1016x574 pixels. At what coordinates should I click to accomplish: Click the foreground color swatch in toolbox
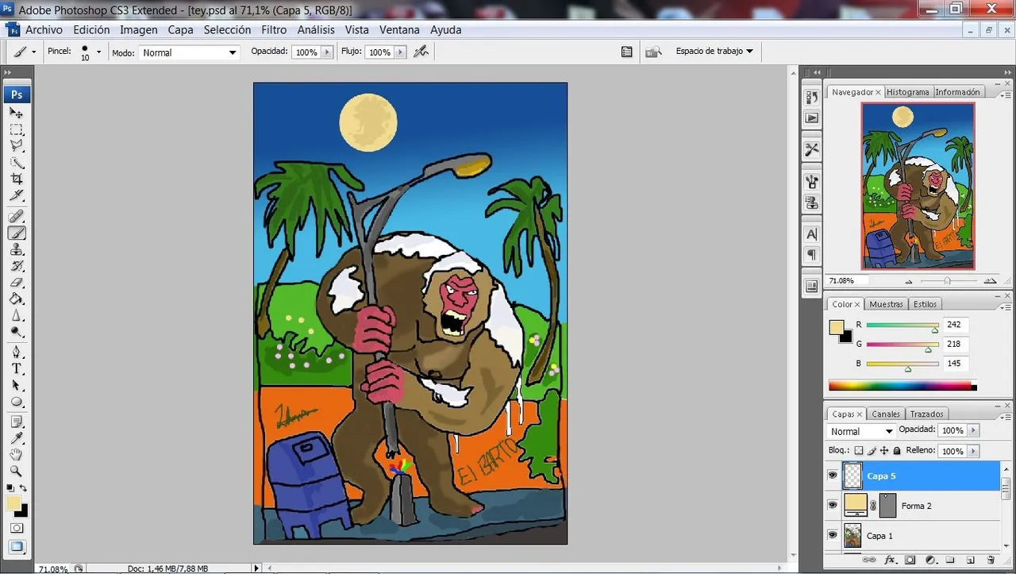tap(13, 503)
